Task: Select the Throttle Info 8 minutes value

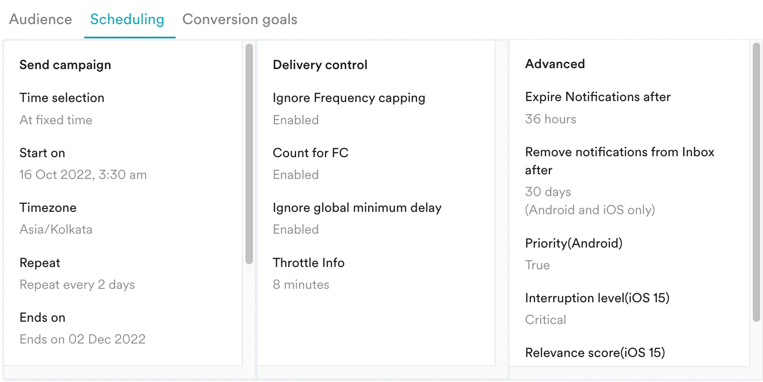Action: (301, 284)
